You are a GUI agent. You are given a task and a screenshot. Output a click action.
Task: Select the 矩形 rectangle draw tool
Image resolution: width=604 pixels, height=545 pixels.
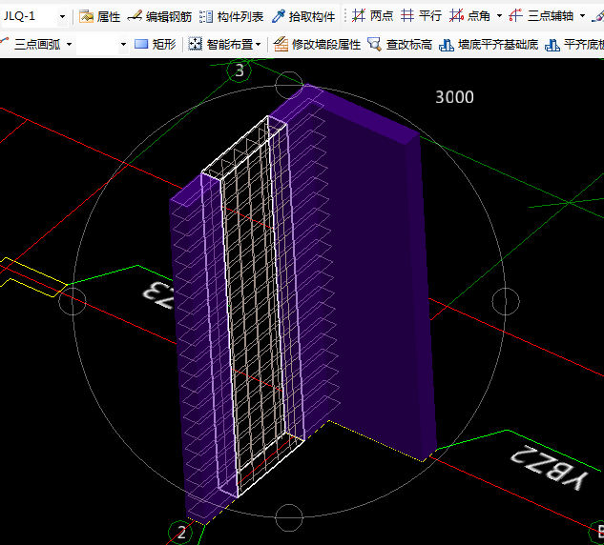pos(164,45)
